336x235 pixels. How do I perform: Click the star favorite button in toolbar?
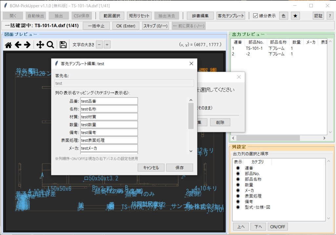(x=295, y=16)
